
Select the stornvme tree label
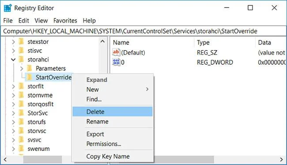pyautogui.click(x=40, y=95)
